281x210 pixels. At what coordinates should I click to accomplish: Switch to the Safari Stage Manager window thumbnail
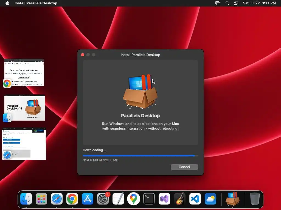click(x=24, y=144)
